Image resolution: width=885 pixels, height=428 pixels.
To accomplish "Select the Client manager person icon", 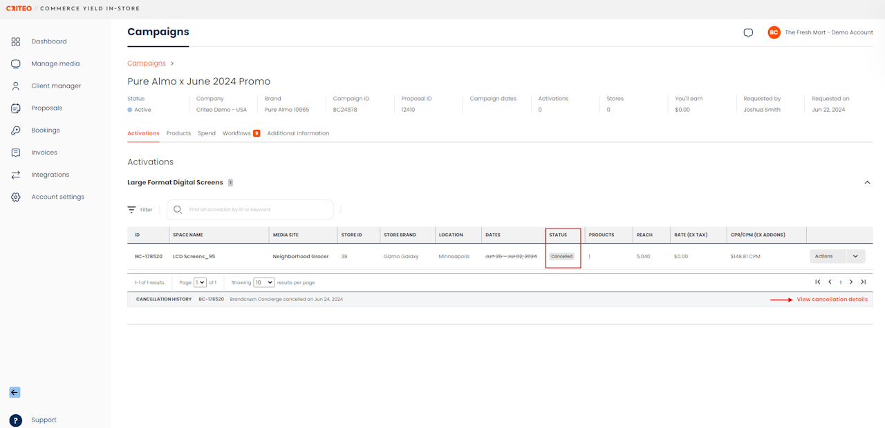I will [16, 86].
